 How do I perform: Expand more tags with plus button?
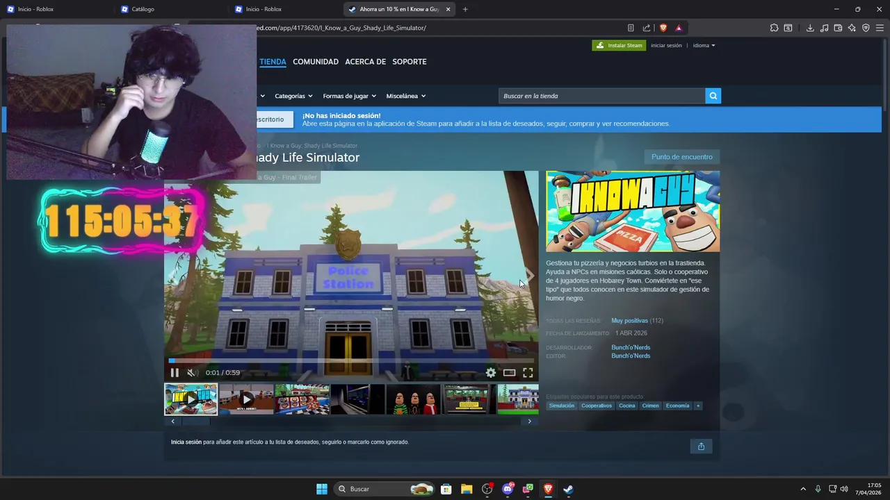tap(697, 406)
